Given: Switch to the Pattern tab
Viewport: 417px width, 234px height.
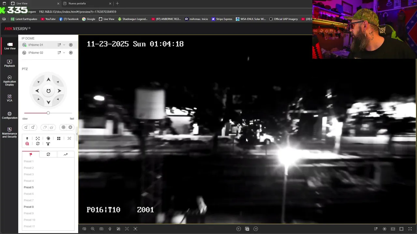Looking at the screenshot, I should [65, 154].
